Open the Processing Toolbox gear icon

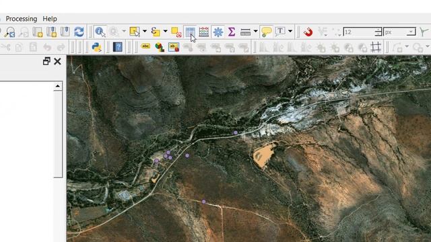[218, 32]
